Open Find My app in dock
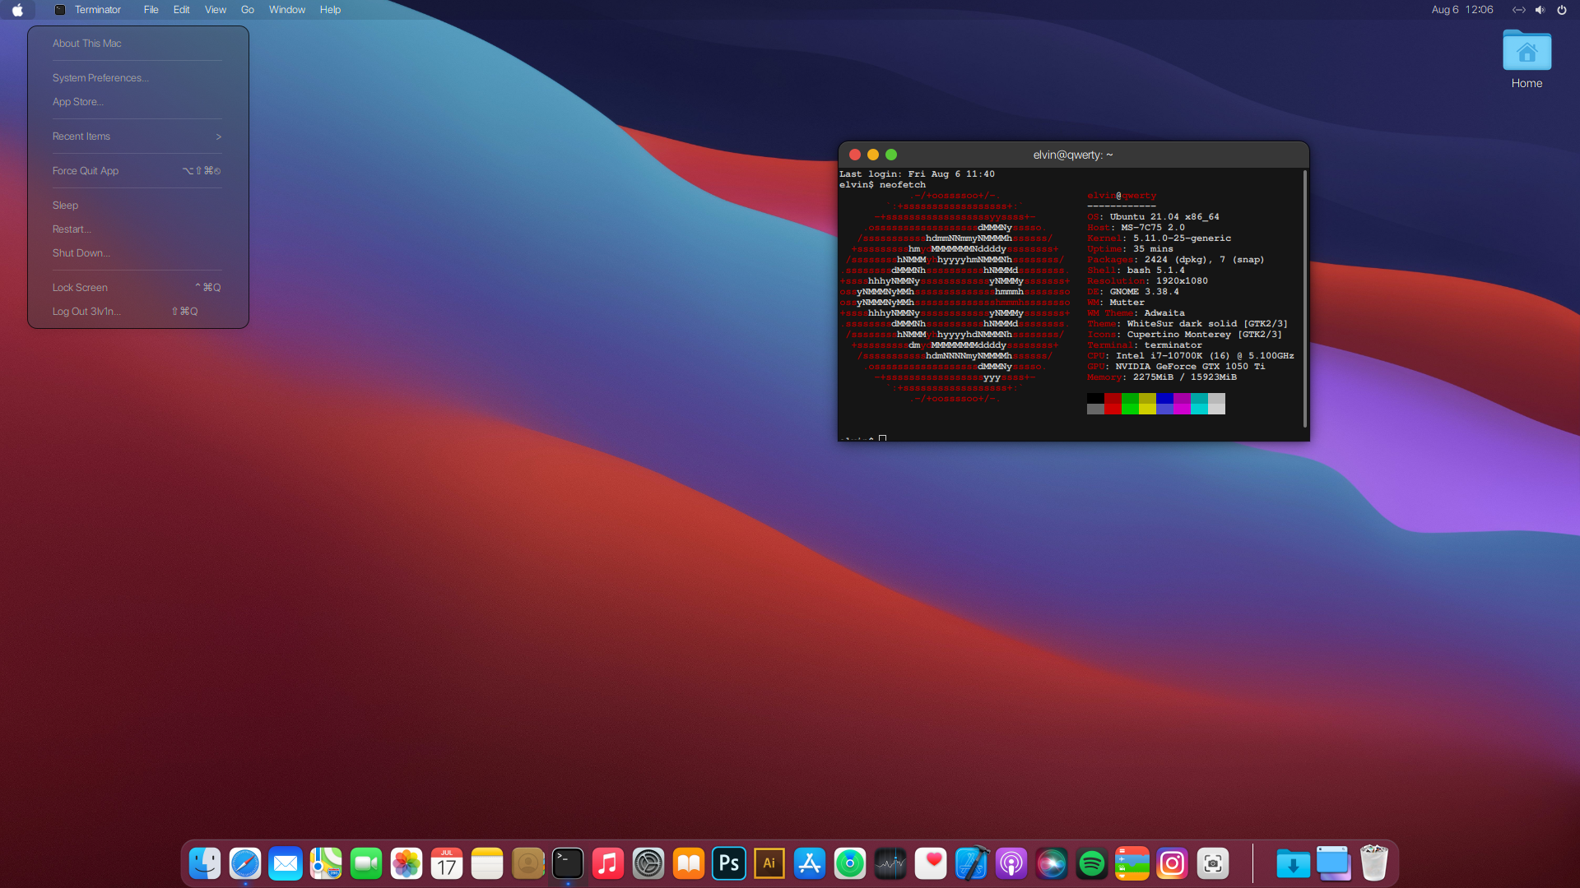The image size is (1580, 888). pyautogui.click(x=850, y=863)
